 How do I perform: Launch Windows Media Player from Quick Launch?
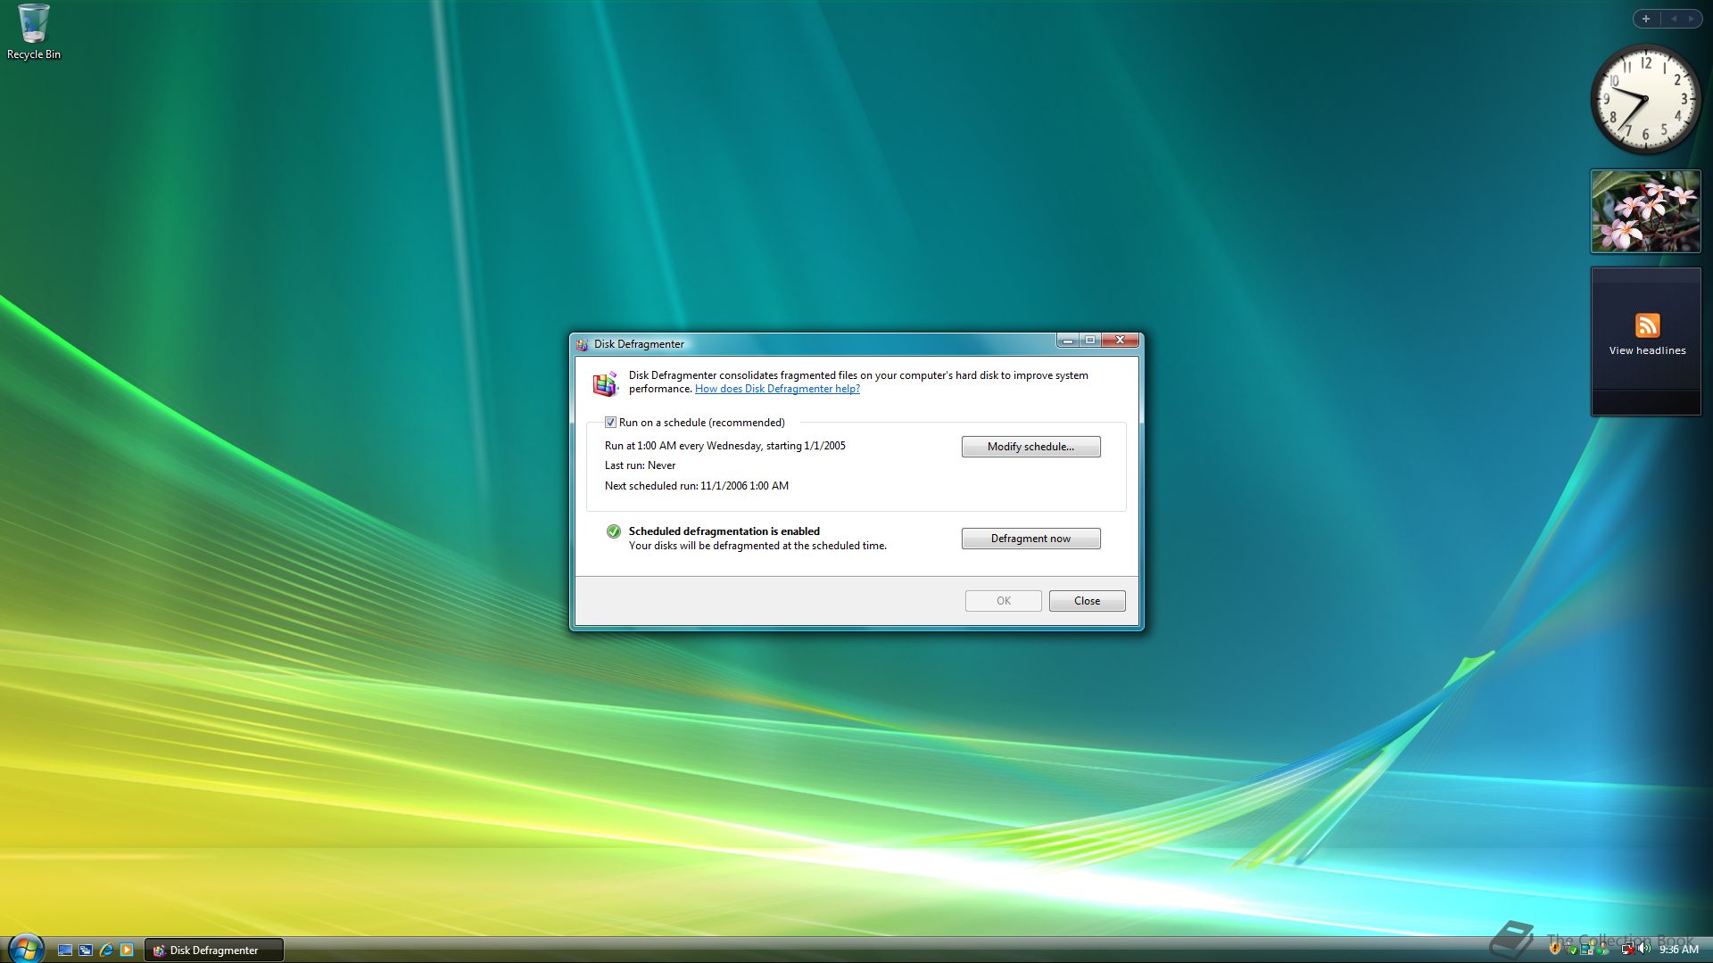tap(127, 950)
